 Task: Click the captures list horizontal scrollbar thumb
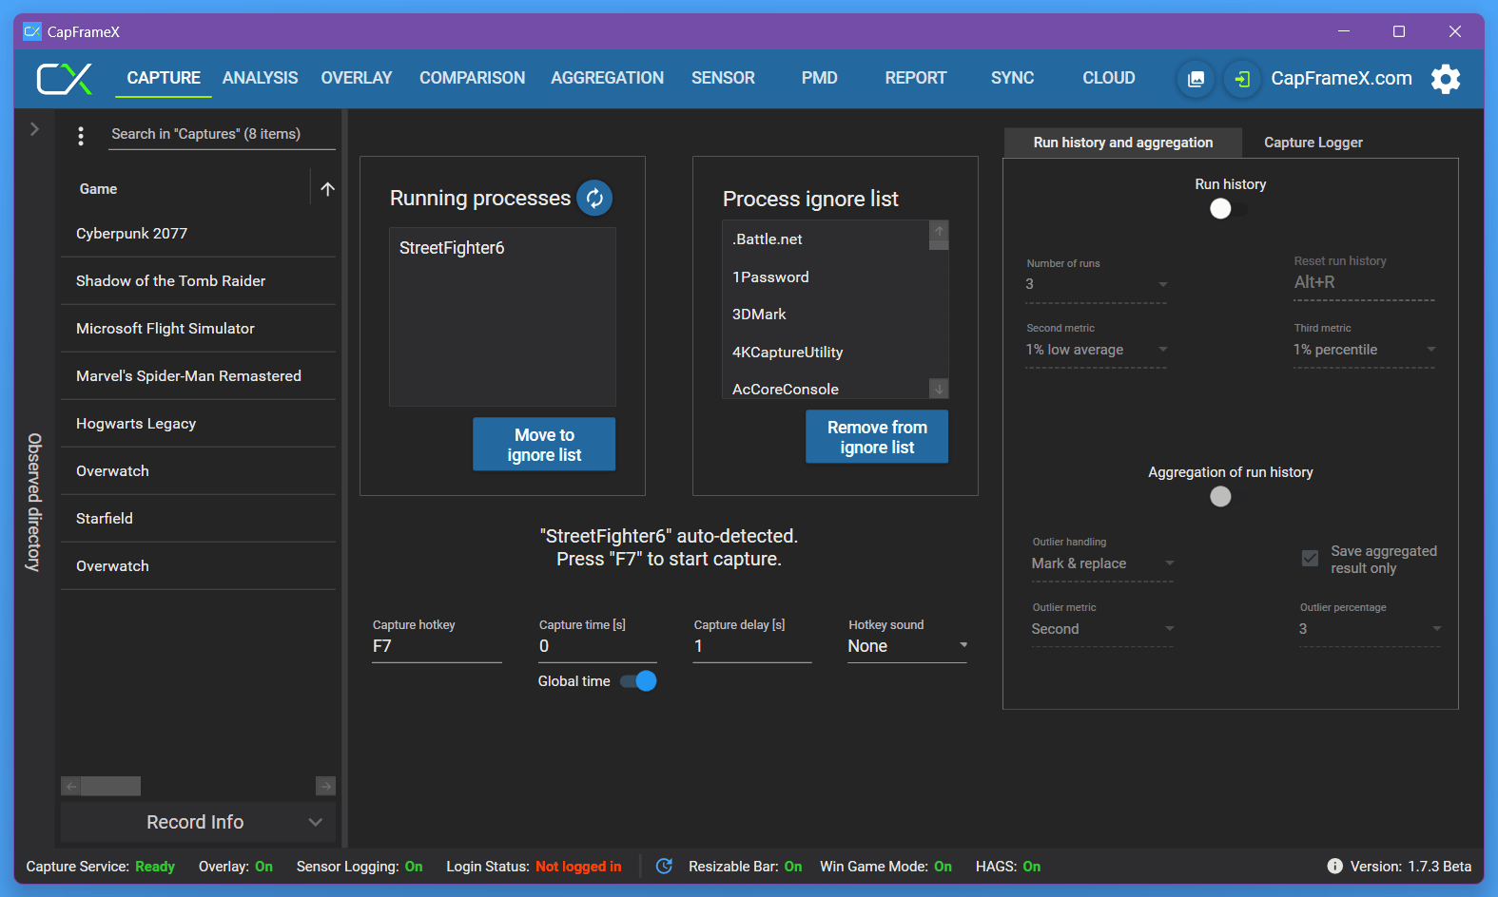click(111, 786)
